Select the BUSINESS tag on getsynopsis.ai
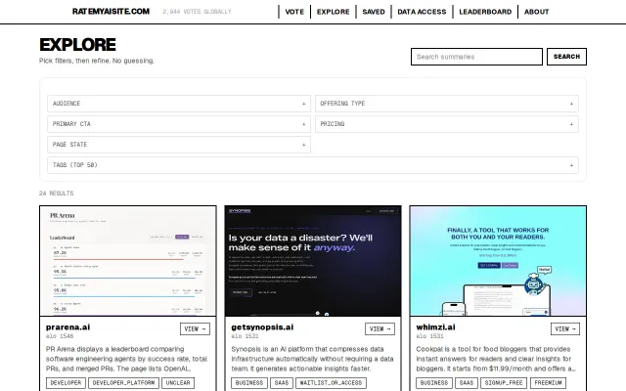Image resolution: width=626 pixels, height=391 pixels. click(x=249, y=383)
